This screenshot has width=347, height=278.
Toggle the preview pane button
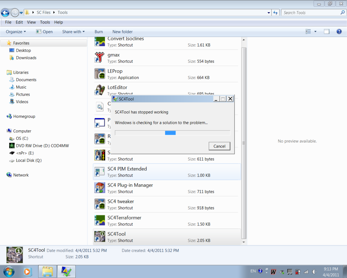click(x=327, y=32)
